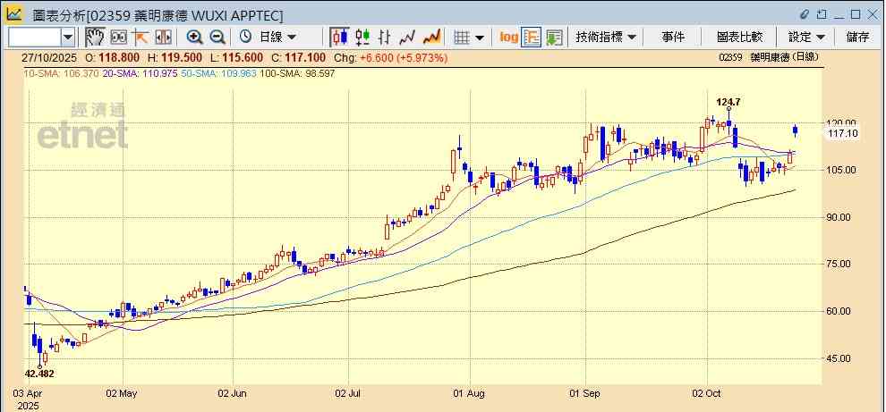Open the 技術指標 menu

tap(606, 37)
